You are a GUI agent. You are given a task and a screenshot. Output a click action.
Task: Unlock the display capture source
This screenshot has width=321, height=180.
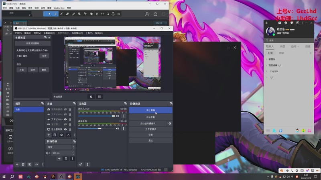(70, 129)
